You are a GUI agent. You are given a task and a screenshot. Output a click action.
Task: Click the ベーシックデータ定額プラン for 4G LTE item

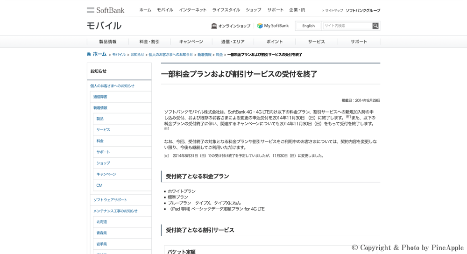[x=217, y=209]
